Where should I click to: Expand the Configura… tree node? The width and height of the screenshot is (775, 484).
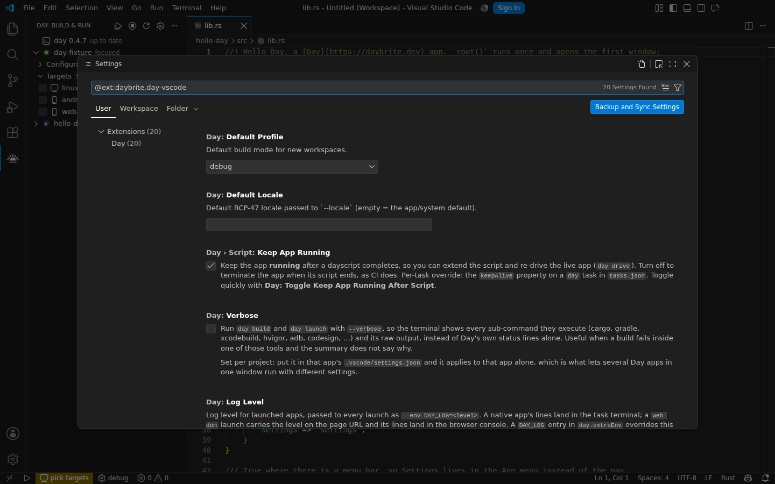click(x=40, y=65)
